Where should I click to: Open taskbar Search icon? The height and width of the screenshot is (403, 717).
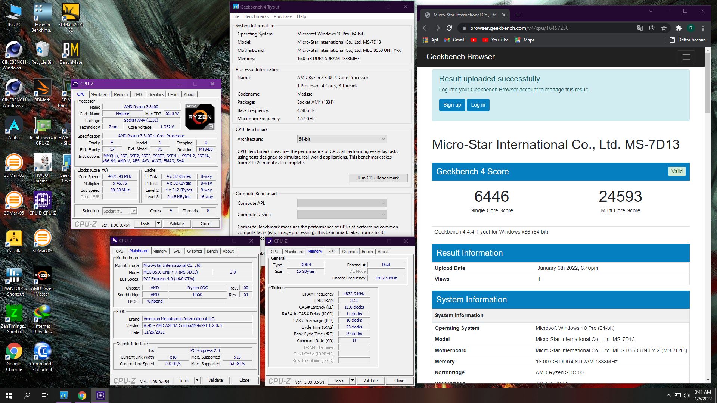(x=27, y=396)
